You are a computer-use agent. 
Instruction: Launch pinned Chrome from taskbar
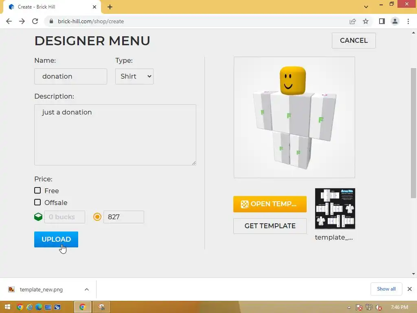20,307
